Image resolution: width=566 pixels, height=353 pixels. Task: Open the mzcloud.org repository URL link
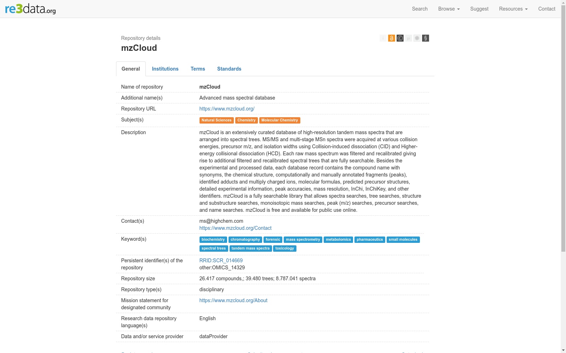point(227,109)
